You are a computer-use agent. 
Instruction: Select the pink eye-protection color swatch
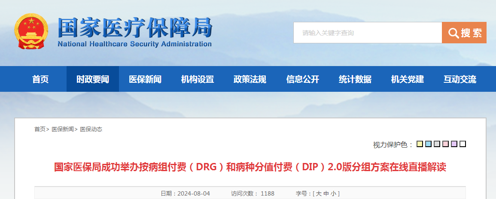point(445,144)
